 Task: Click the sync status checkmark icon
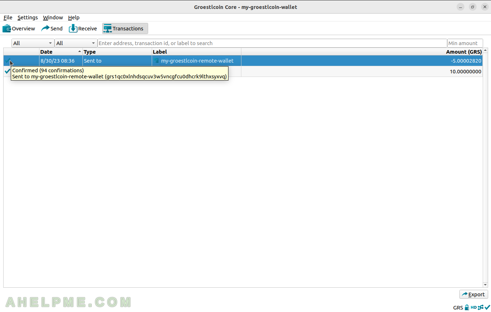click(x=487, y=307)
